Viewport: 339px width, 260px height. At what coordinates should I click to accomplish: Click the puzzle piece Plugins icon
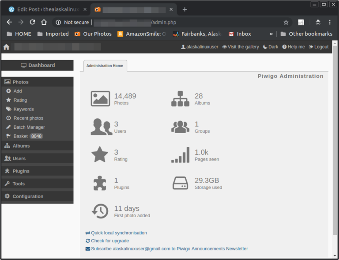(x=100, y=183)
